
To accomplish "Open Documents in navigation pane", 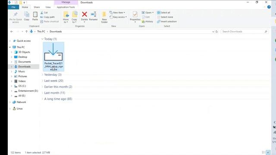I will pyautogui.click(x=25, y=62).
